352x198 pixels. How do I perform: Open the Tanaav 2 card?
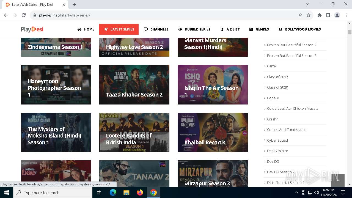pyautogui.click(x=134, y=174)
